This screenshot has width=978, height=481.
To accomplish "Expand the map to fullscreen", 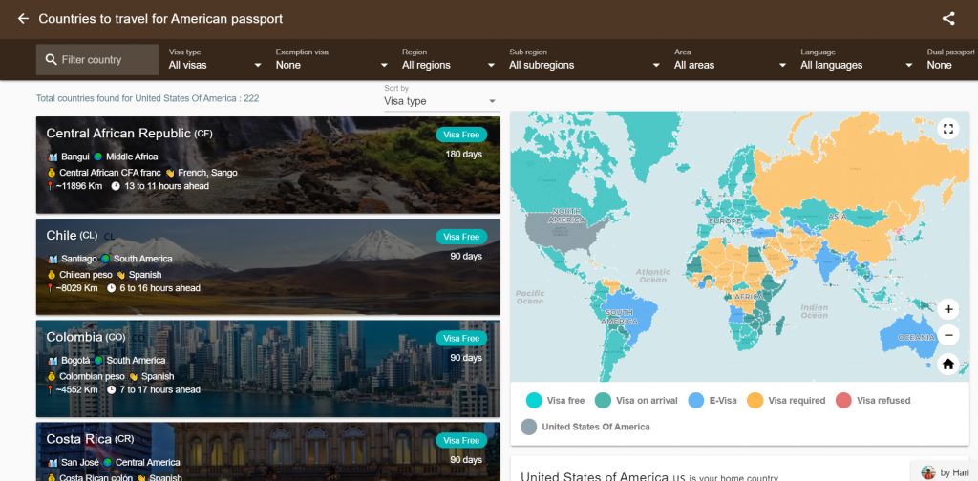I will coord(947,129).
